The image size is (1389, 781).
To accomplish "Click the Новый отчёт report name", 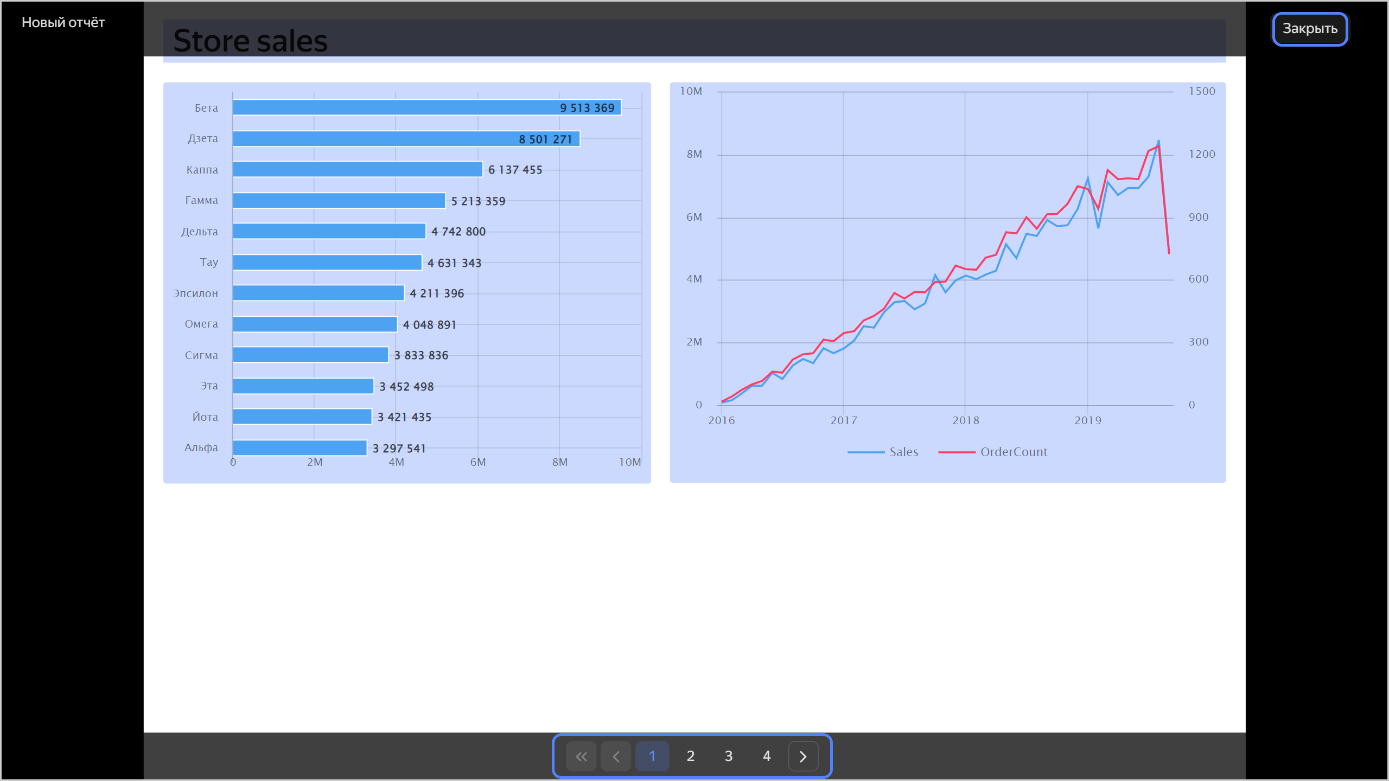I will (x=63, y=22).
